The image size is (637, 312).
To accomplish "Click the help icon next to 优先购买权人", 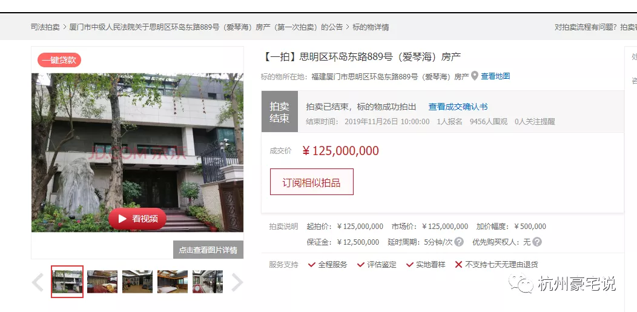I will pyautogui.click(x=536, y=242).
